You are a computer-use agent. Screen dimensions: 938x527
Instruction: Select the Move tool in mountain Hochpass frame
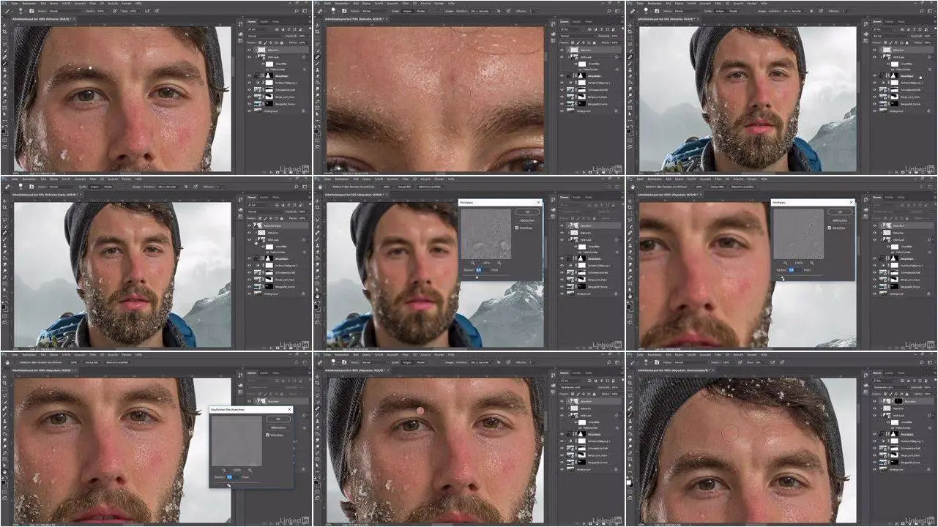tap(317, 201)
